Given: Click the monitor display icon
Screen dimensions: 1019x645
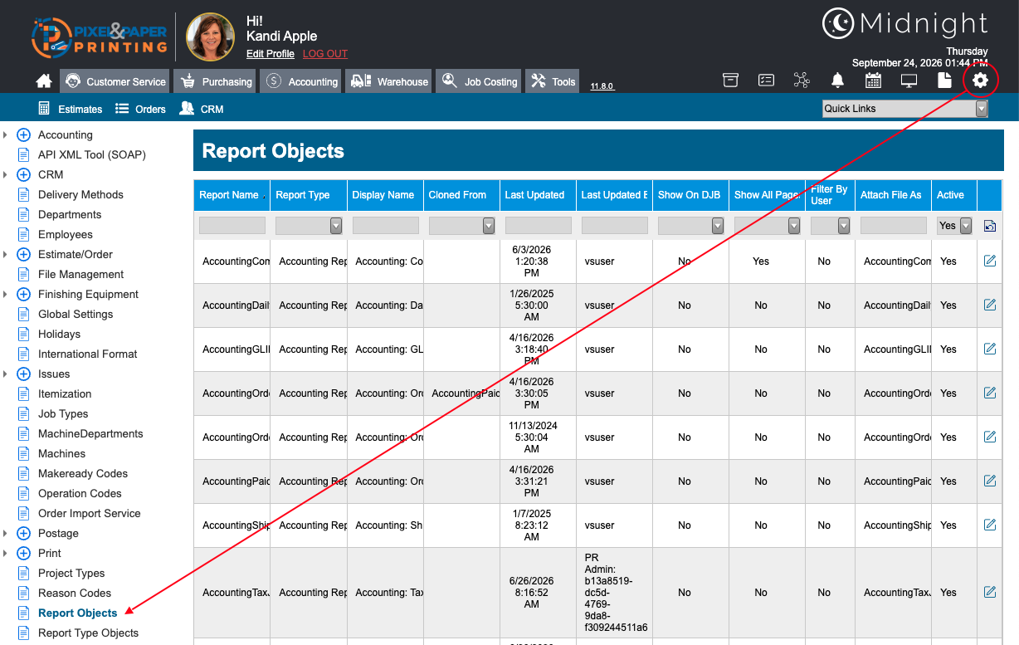Looking at the screenshot, I should (x=909, y=81).
